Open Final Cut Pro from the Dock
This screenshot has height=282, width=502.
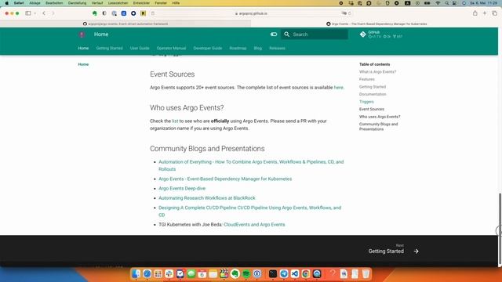[x=224, y=273]
